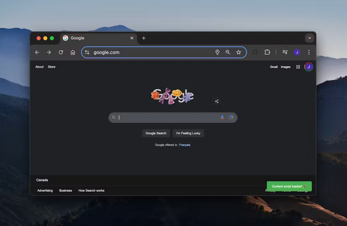Open the Advertising footer link
Viewport: 347px width, 226px height.
point(45,190)
